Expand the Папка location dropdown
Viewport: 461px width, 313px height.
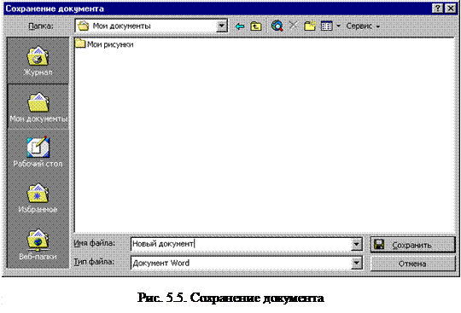[x=221, y=26]
